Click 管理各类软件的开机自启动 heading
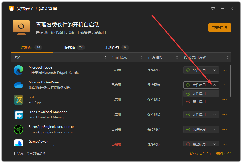242x163 pixels. 68,25
